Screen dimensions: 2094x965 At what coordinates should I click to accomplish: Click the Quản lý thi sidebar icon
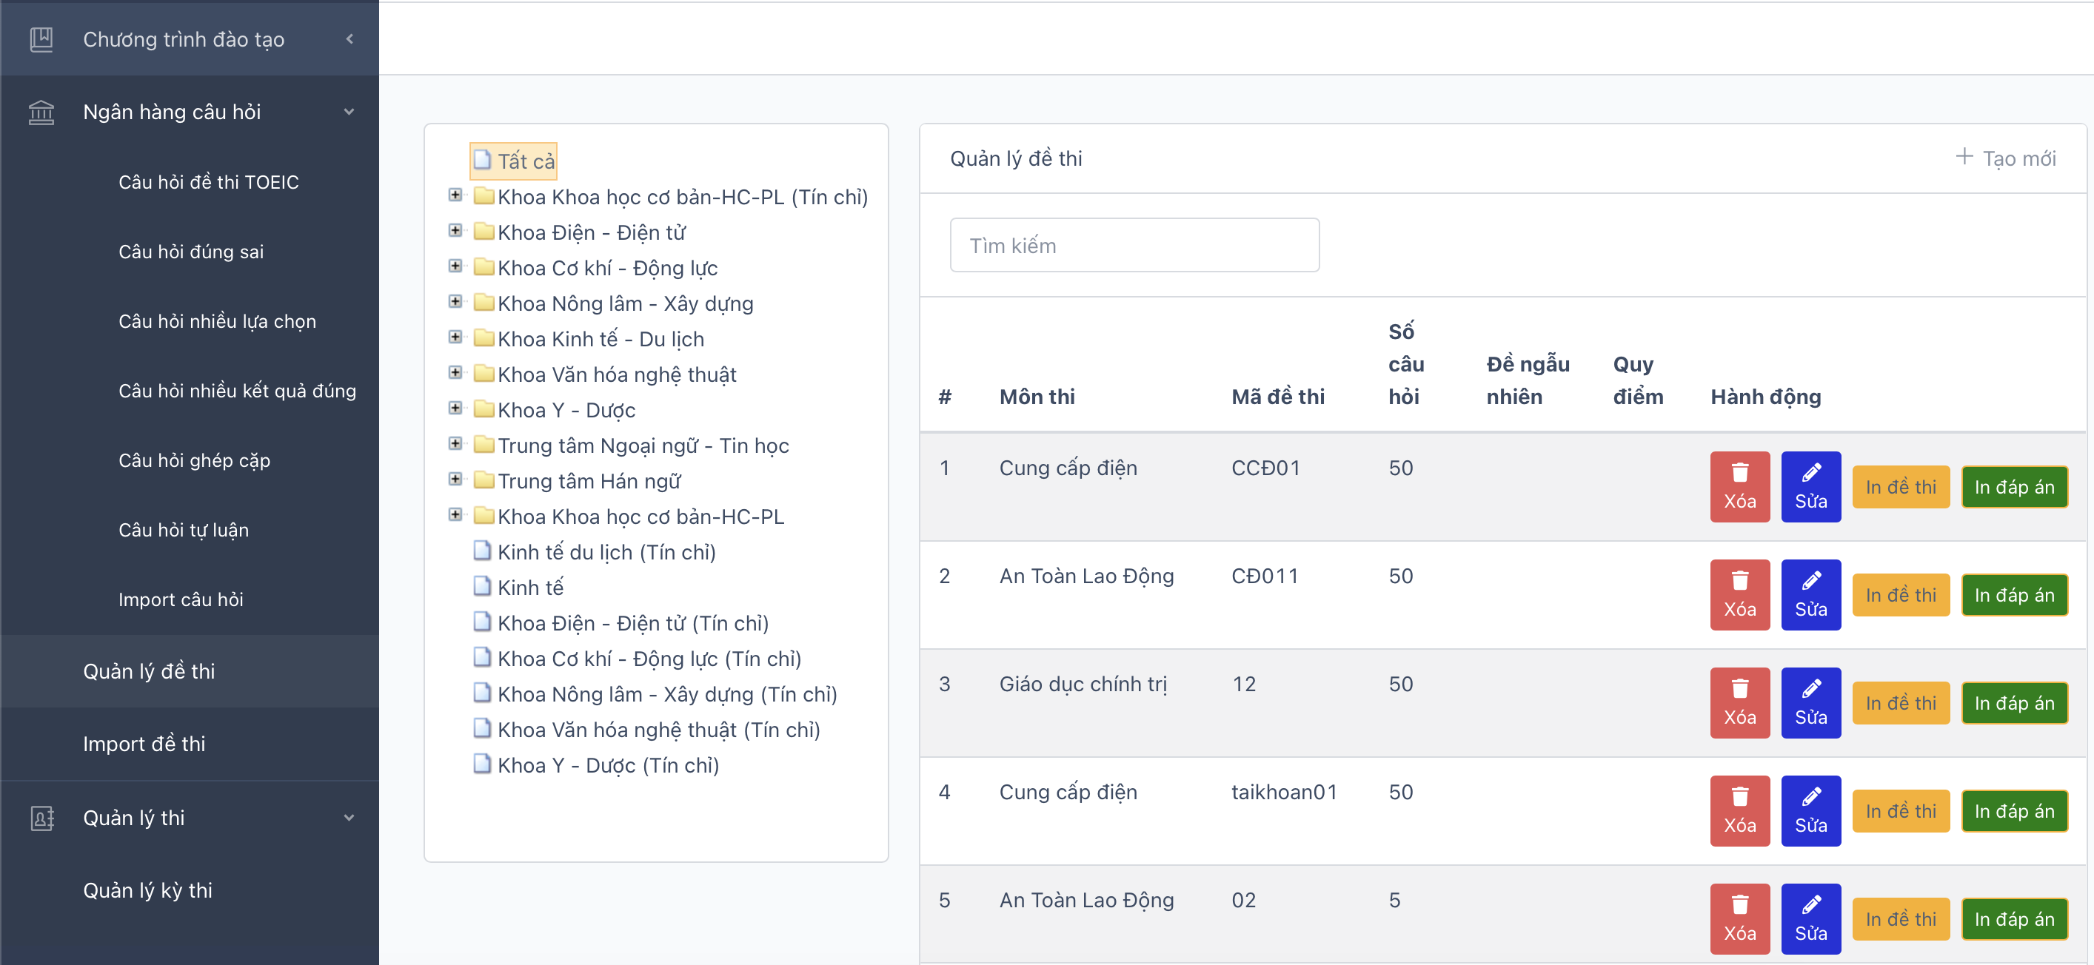[x=41, y=818]
